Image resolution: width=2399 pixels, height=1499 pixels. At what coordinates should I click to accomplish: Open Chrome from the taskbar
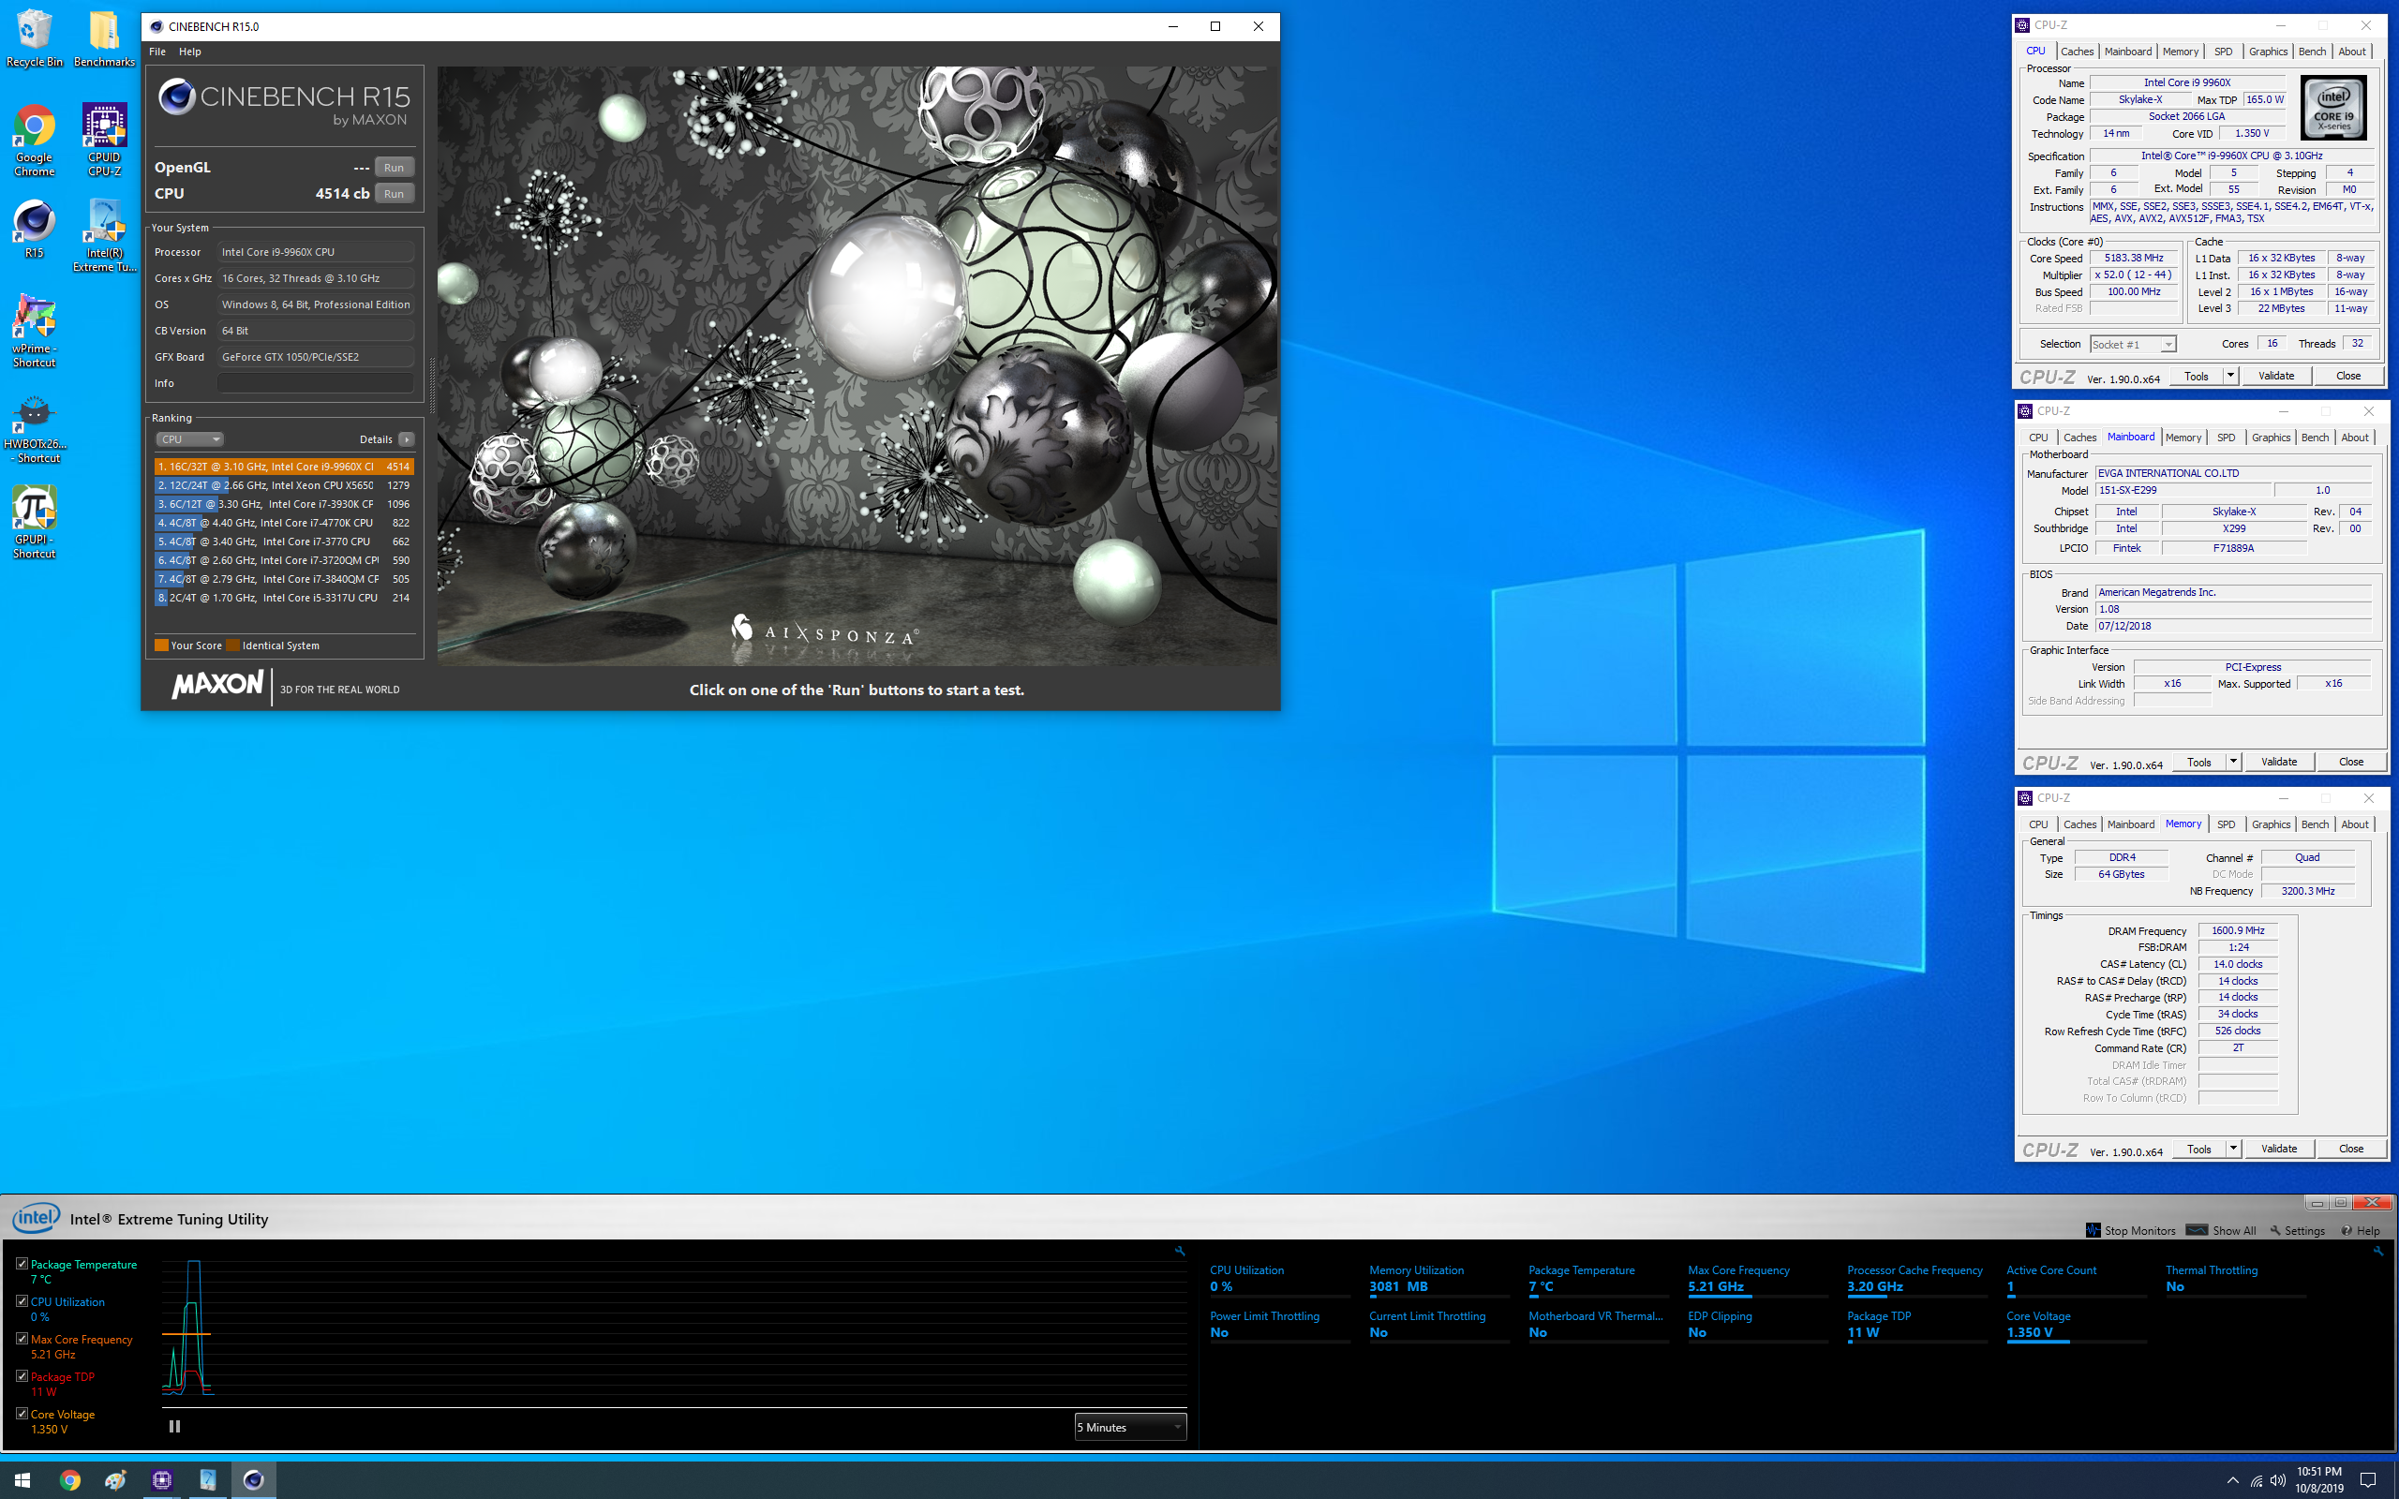(69, 1480)
